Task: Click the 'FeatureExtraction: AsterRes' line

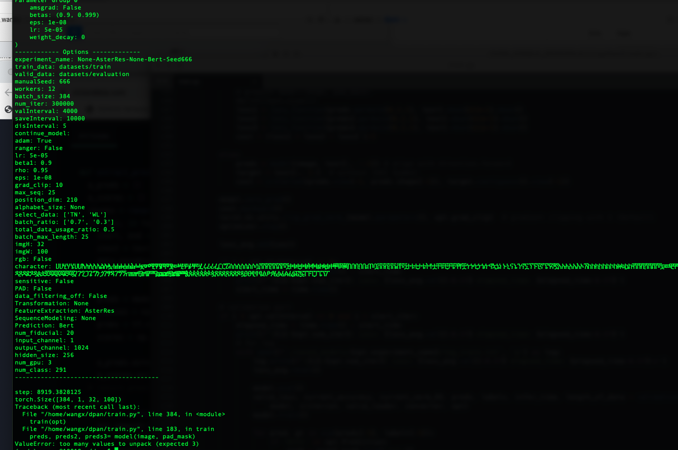Action: point(64,311)
